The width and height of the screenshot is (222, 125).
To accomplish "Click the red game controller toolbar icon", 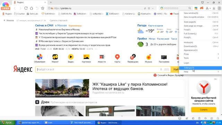I will 202,8.
